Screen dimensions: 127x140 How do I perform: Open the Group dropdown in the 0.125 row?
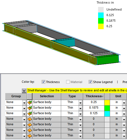(24, 114)
